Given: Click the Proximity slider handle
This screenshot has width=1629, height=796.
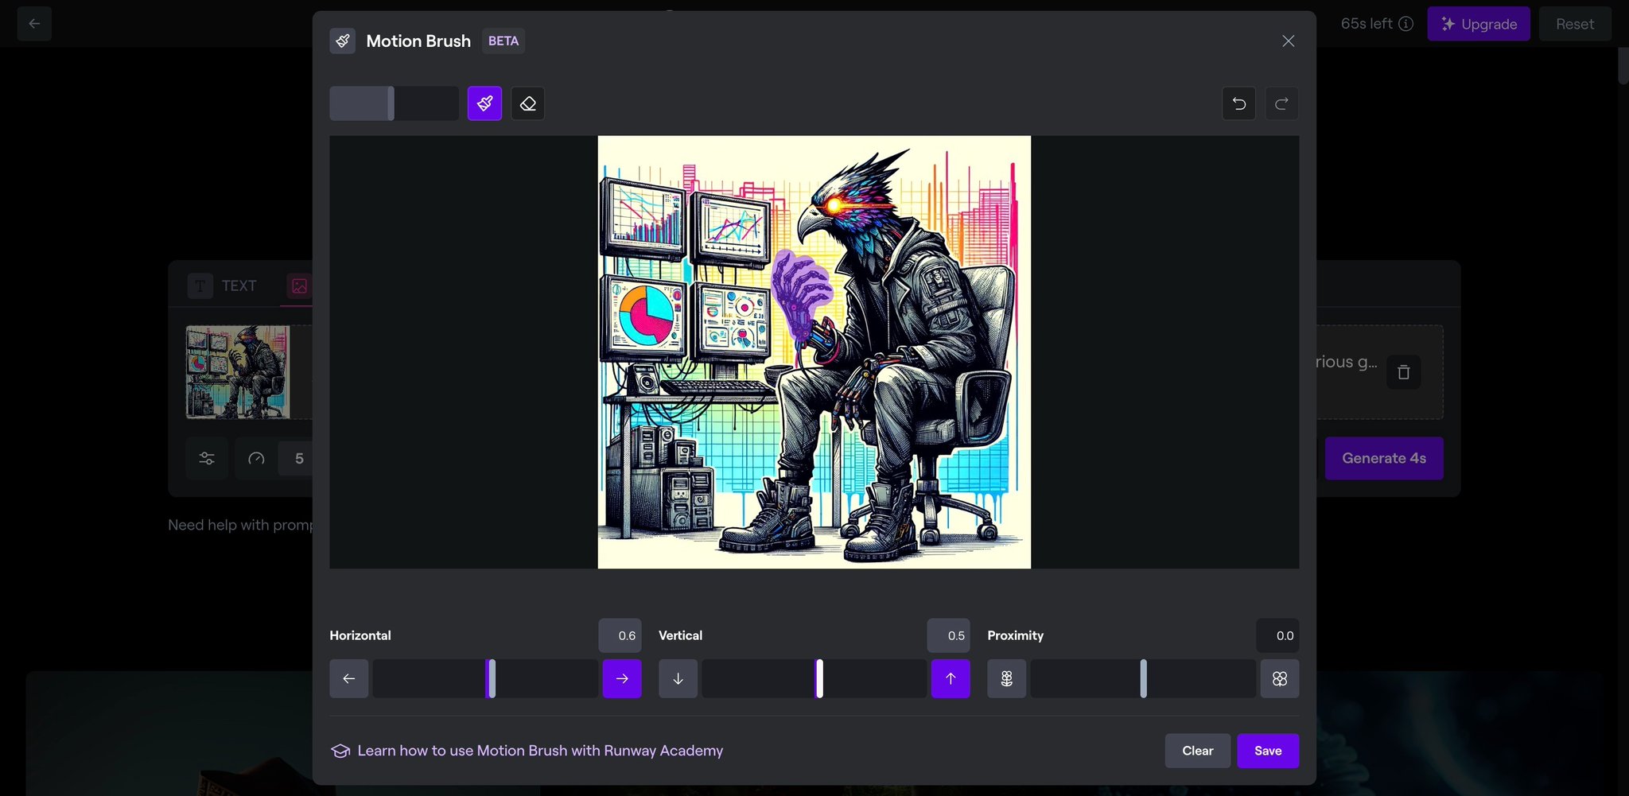Looking at the screenshot, I should click(1143, 678).
